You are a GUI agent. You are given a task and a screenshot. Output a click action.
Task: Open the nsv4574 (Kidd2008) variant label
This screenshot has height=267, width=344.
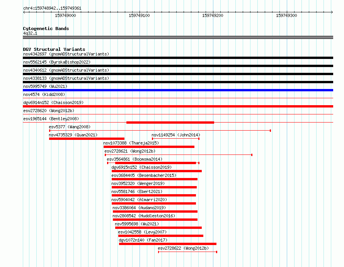pos(44,94)
